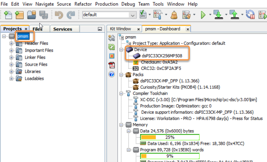
Task: Expand the Header Files folder
Action: [11, 43]
